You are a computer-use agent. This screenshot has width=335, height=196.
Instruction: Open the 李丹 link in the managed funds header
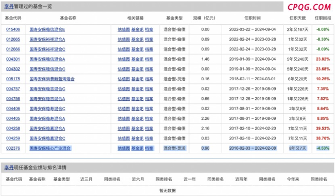[x=9, y=6]
